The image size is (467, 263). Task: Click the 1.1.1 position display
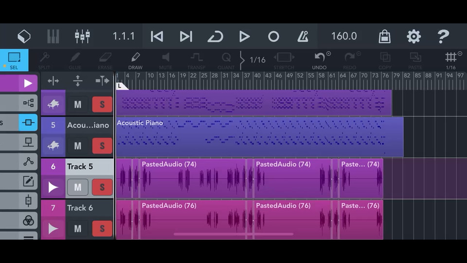pyautogui.click(x=124, y=37)
